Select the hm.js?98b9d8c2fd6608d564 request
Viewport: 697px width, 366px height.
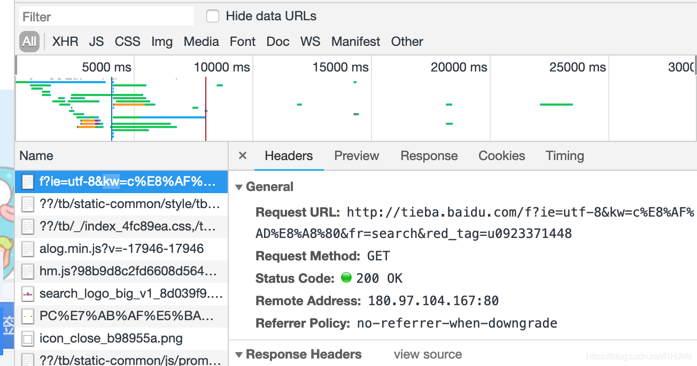tap(121, 271)
